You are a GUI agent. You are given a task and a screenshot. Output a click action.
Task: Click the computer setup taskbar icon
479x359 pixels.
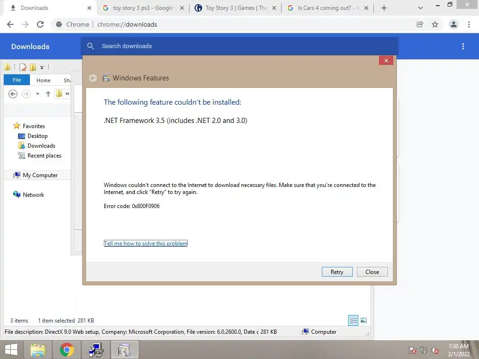click(95, 350)
